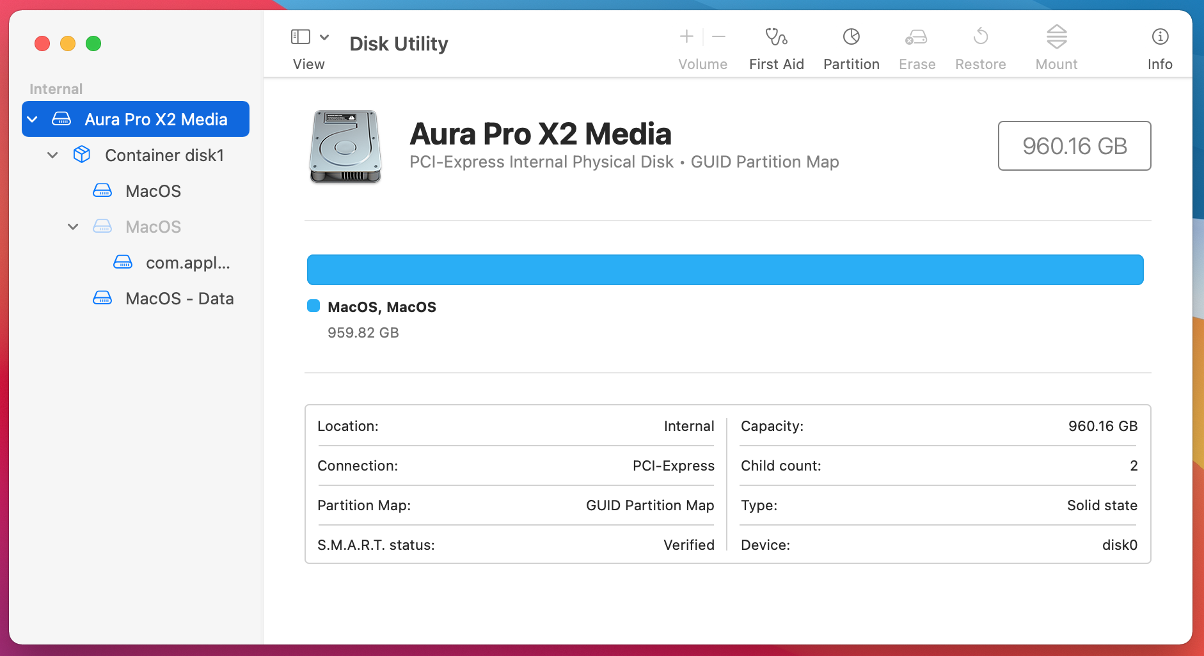Open the Info inspector icon
Viewport: 1204px width, 656px height.
1160,36
